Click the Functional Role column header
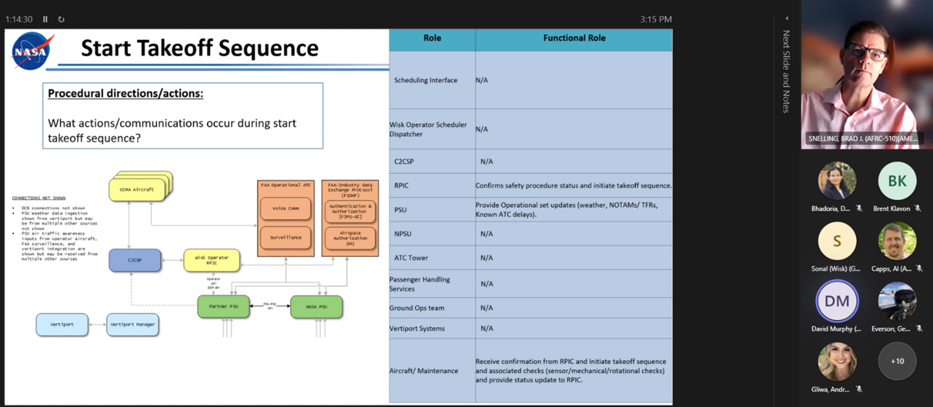The image size is (933, 407). pos(574,38)
